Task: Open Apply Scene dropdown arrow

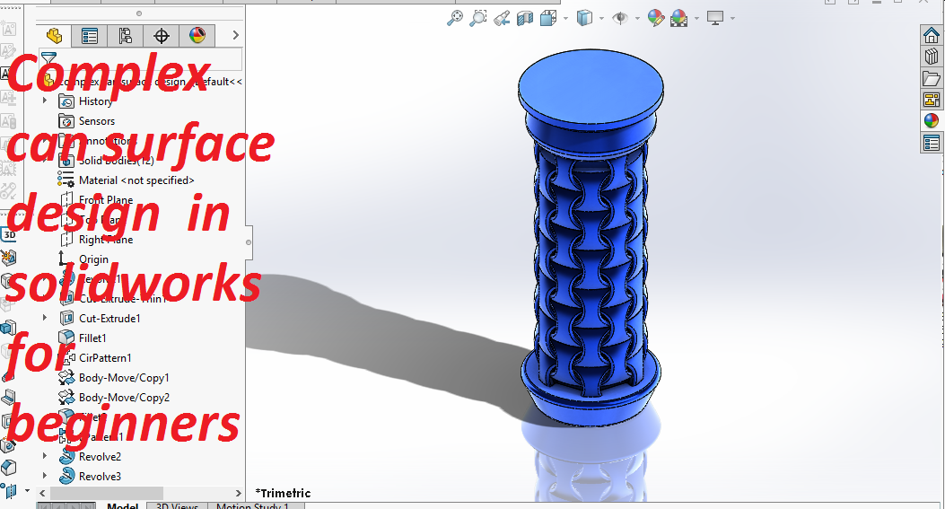Action: tap(696, 19)
